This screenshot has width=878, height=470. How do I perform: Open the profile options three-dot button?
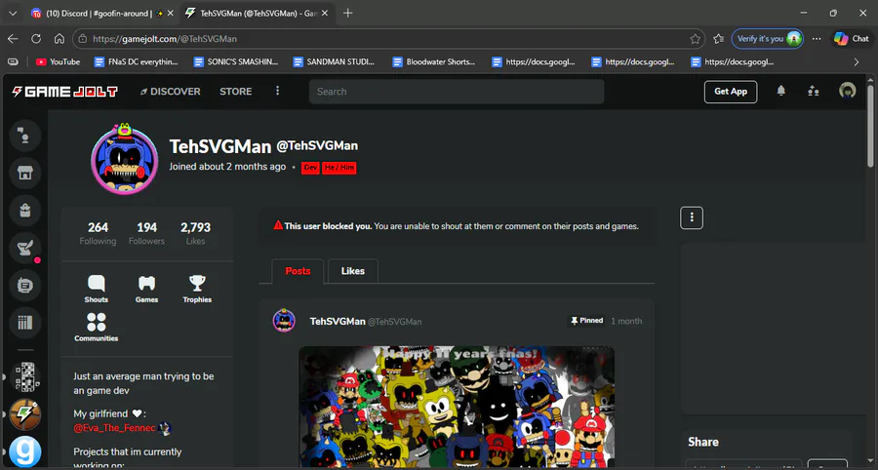[692, 217]
